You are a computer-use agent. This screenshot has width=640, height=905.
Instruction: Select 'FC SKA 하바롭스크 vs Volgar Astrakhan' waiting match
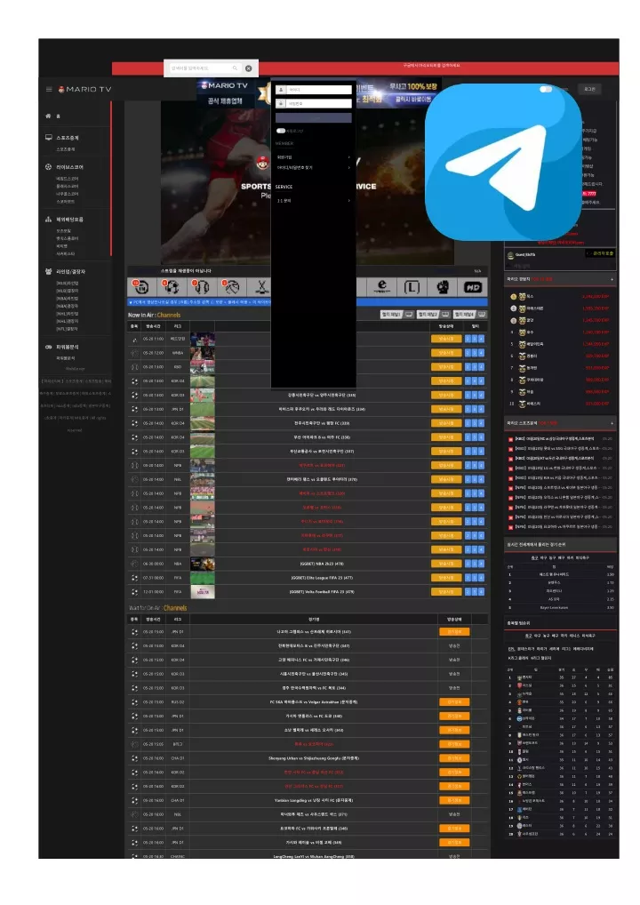314,701
